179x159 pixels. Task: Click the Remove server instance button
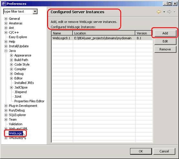[165, 49]
